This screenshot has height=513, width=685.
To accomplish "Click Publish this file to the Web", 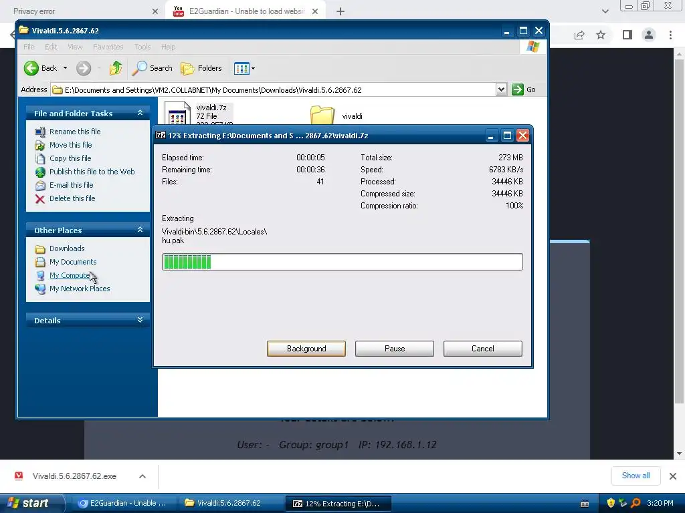I will point(92,172).
